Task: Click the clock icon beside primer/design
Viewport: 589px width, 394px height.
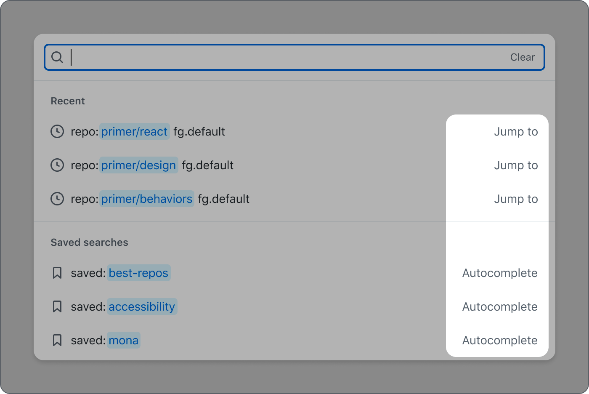Action: [57, 165]
